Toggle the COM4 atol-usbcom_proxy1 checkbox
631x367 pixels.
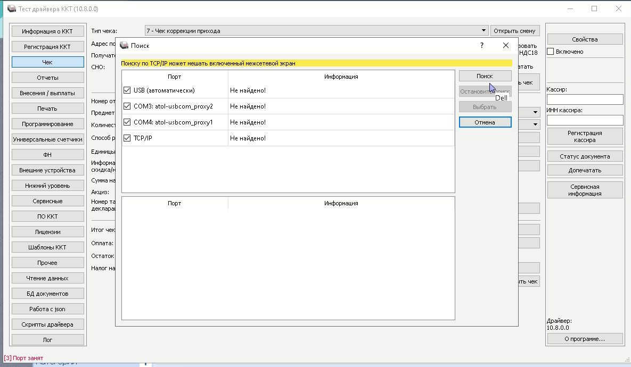[127, 122]
